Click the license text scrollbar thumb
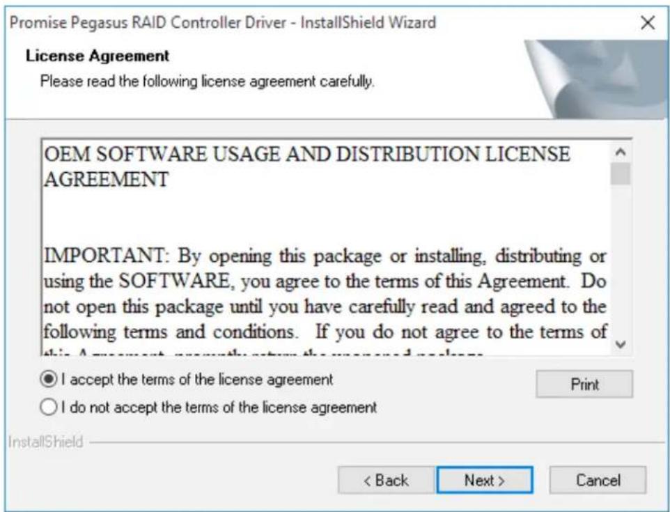This screenshot has width=670, height=512. point(621,173)
